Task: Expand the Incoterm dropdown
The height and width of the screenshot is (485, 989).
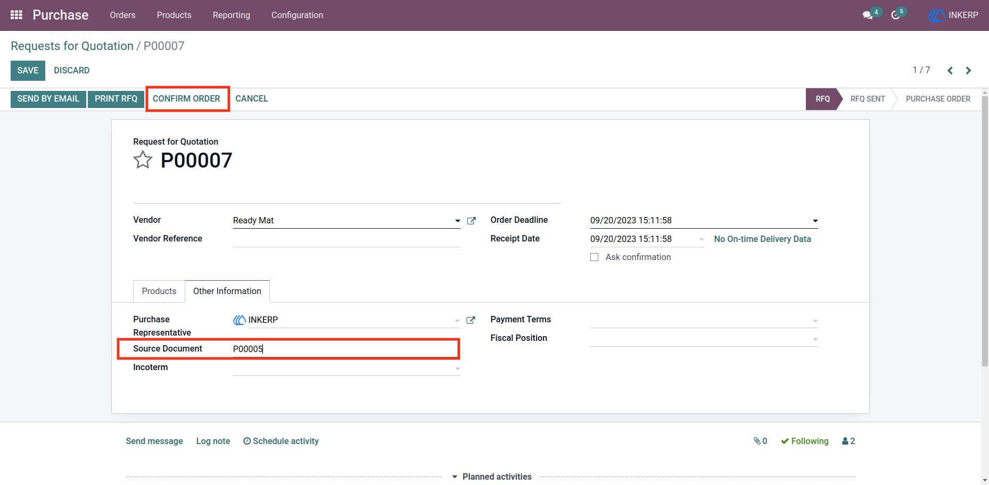Action: click(457, 368)
